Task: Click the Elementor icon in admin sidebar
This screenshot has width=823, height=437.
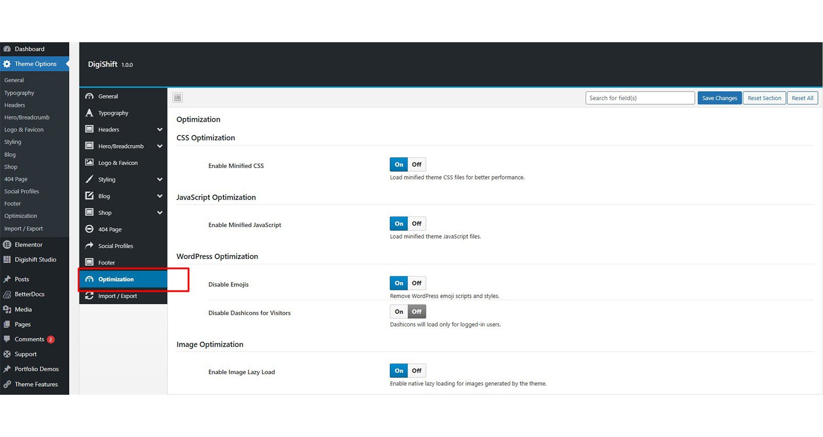Action: click(x=7, y=245)
